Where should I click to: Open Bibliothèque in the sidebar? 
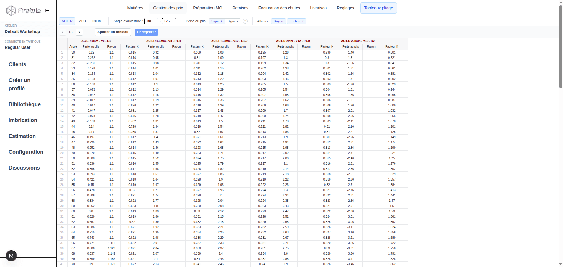pyautogui.click(x=25, y=104)
